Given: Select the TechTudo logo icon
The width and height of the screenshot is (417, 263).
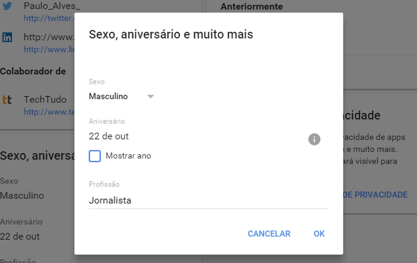Looking at the screenshot, I should 7,99.
